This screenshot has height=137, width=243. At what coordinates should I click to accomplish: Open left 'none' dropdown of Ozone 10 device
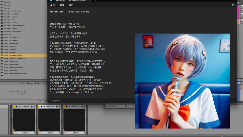69,133
